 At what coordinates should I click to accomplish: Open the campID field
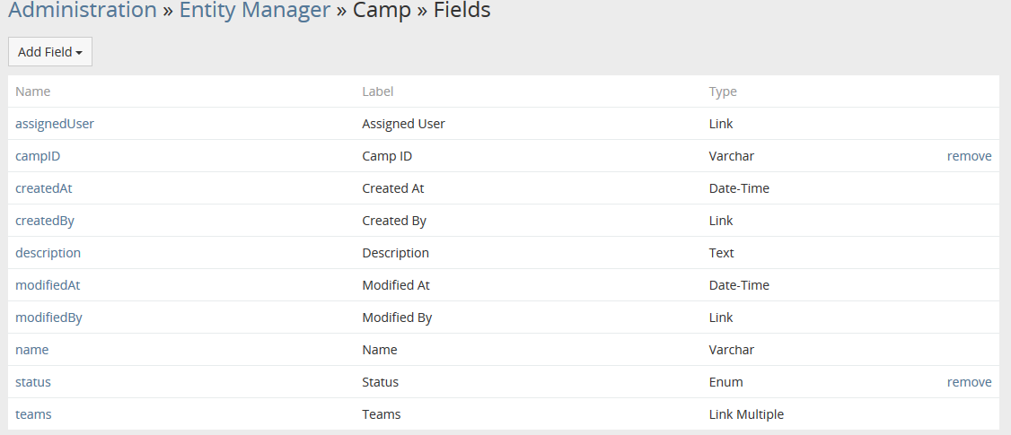[x=38, y=156]
